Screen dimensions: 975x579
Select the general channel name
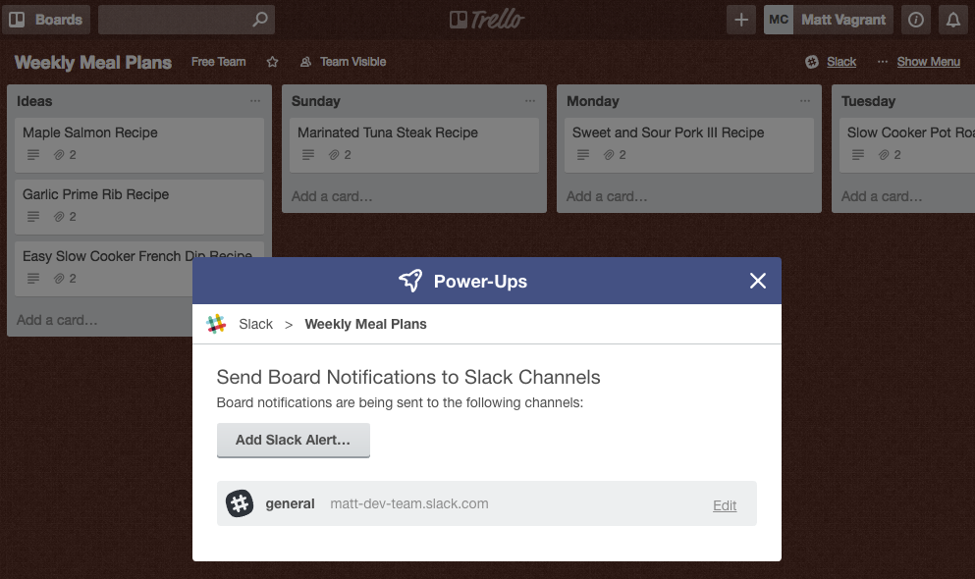290,503
